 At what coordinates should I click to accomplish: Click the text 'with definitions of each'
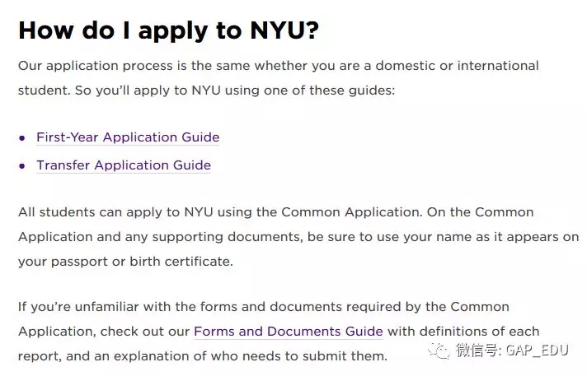click(463, 332)
